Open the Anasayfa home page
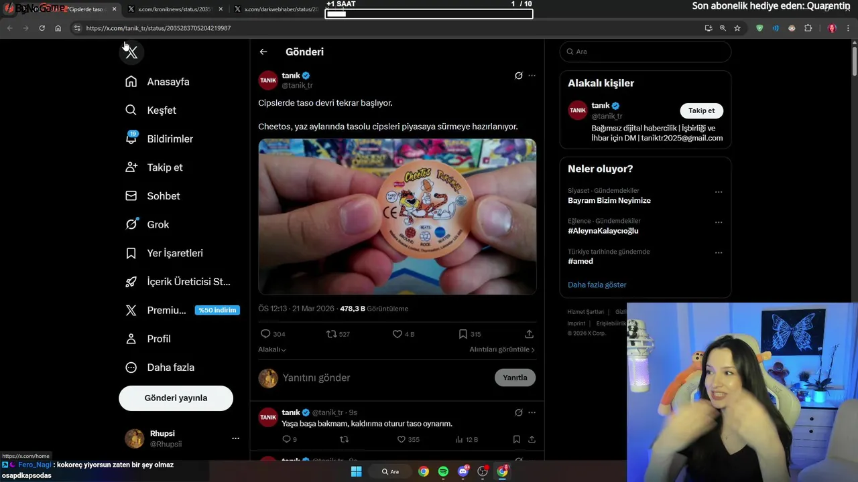858x482 pixels. (x=158, y=82)
